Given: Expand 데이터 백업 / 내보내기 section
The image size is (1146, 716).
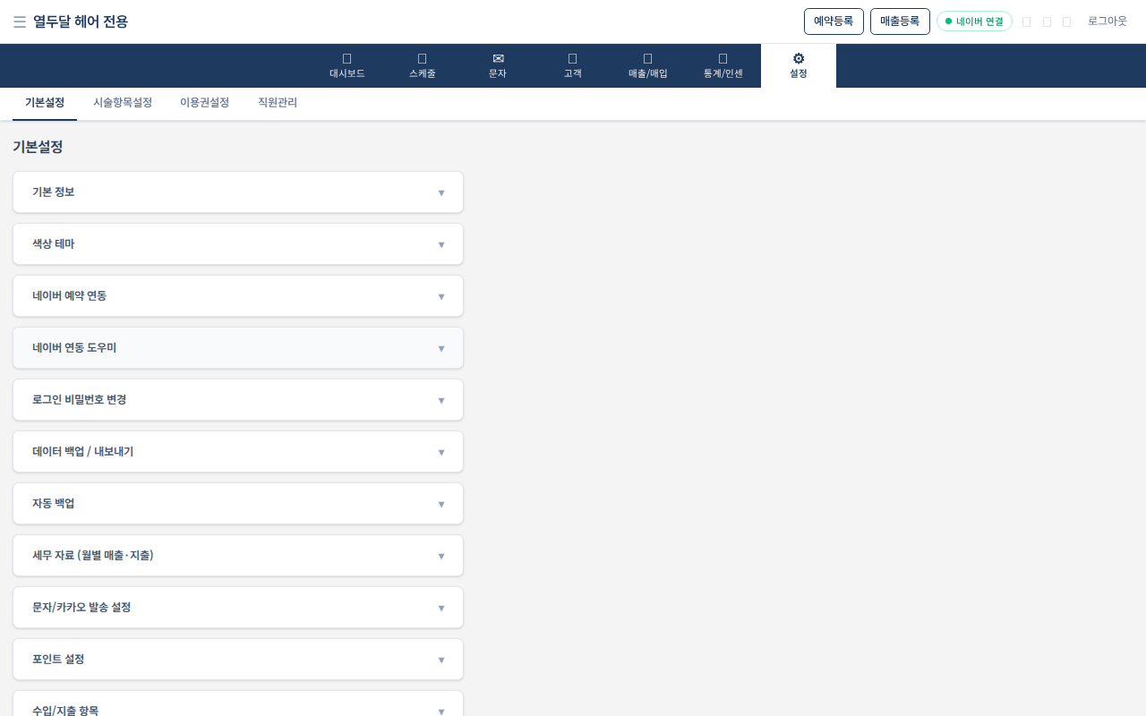Looking at the screenshot, I should click(238, 452).
